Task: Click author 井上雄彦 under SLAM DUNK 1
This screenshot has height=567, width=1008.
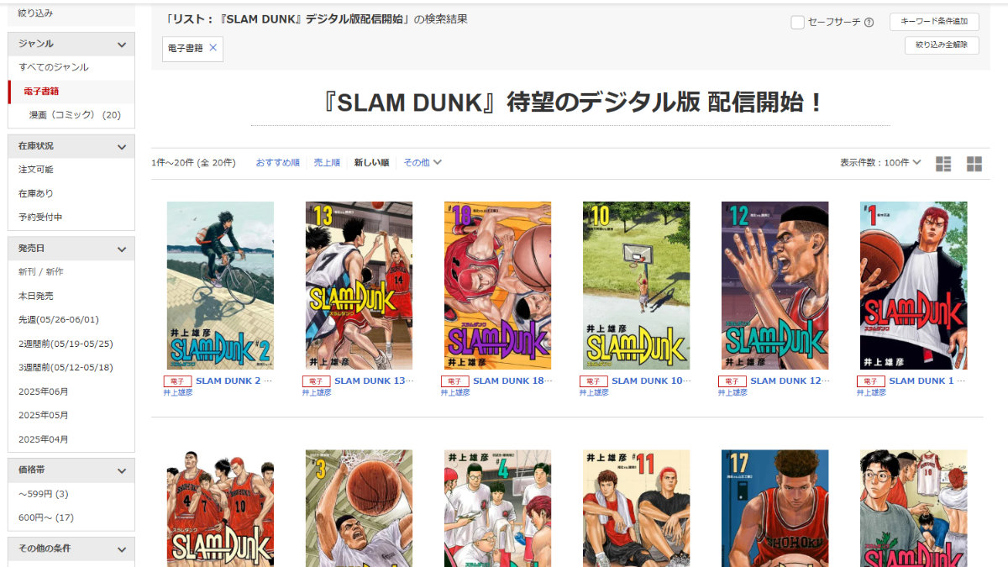Action: coord(871,392)
